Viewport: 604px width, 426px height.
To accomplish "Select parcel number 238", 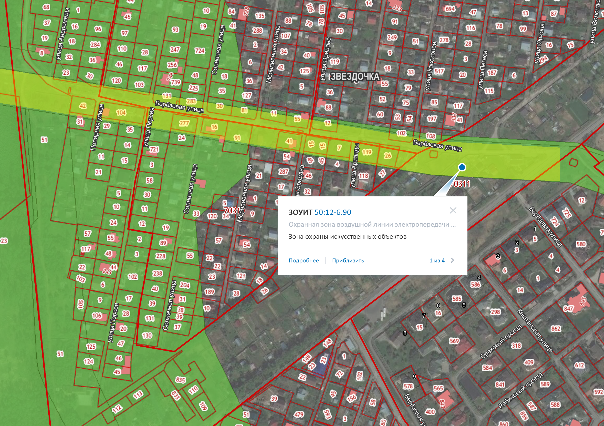I will [157, 273].
